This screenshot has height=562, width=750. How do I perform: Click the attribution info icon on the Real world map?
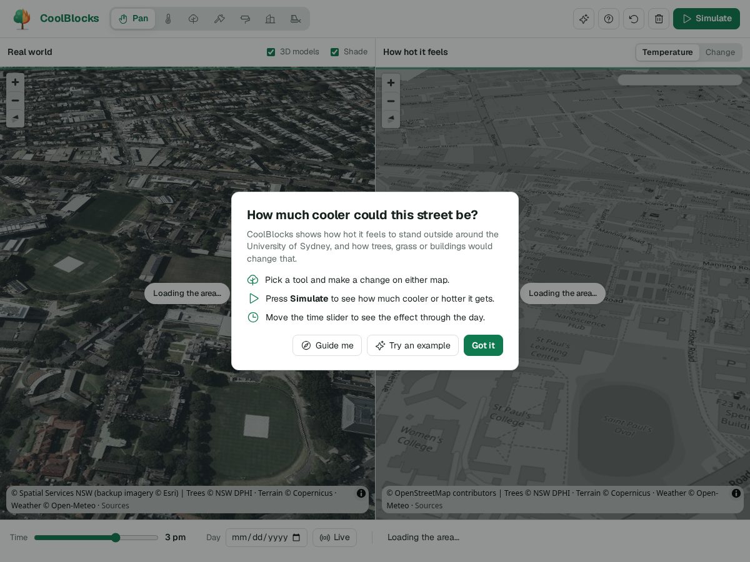coord(361,493)
